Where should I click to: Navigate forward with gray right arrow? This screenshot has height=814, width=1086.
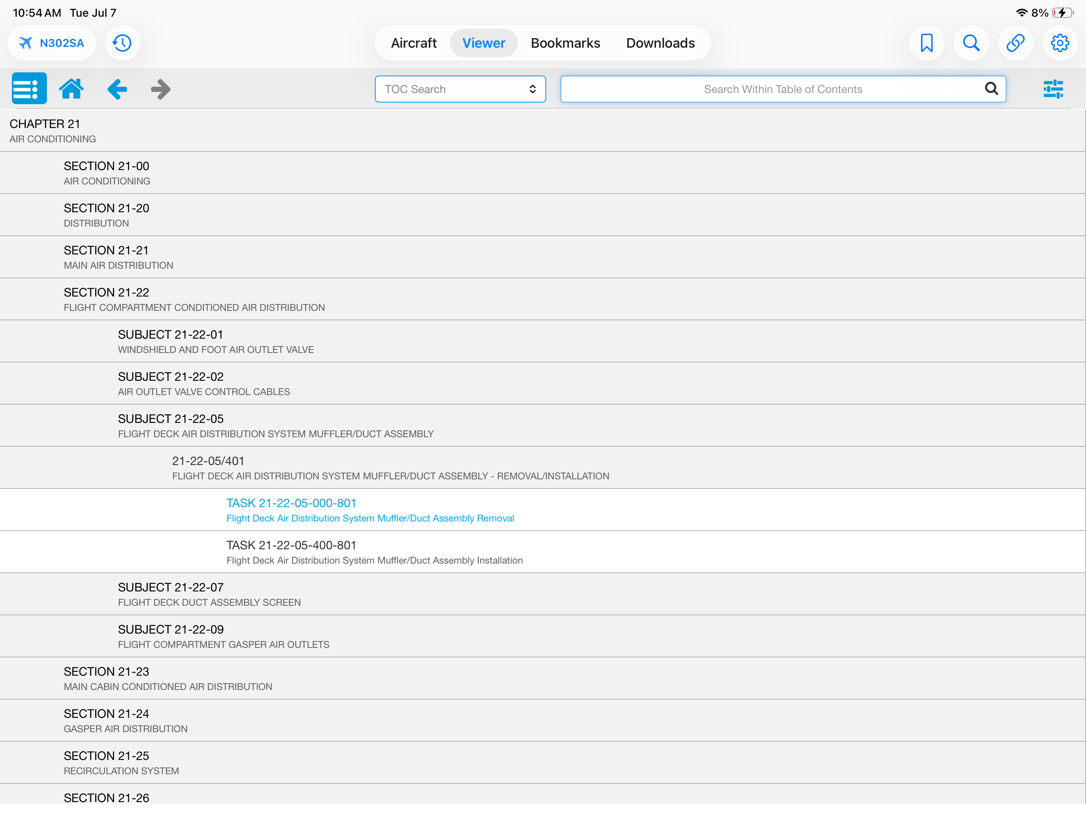point(161,89)
